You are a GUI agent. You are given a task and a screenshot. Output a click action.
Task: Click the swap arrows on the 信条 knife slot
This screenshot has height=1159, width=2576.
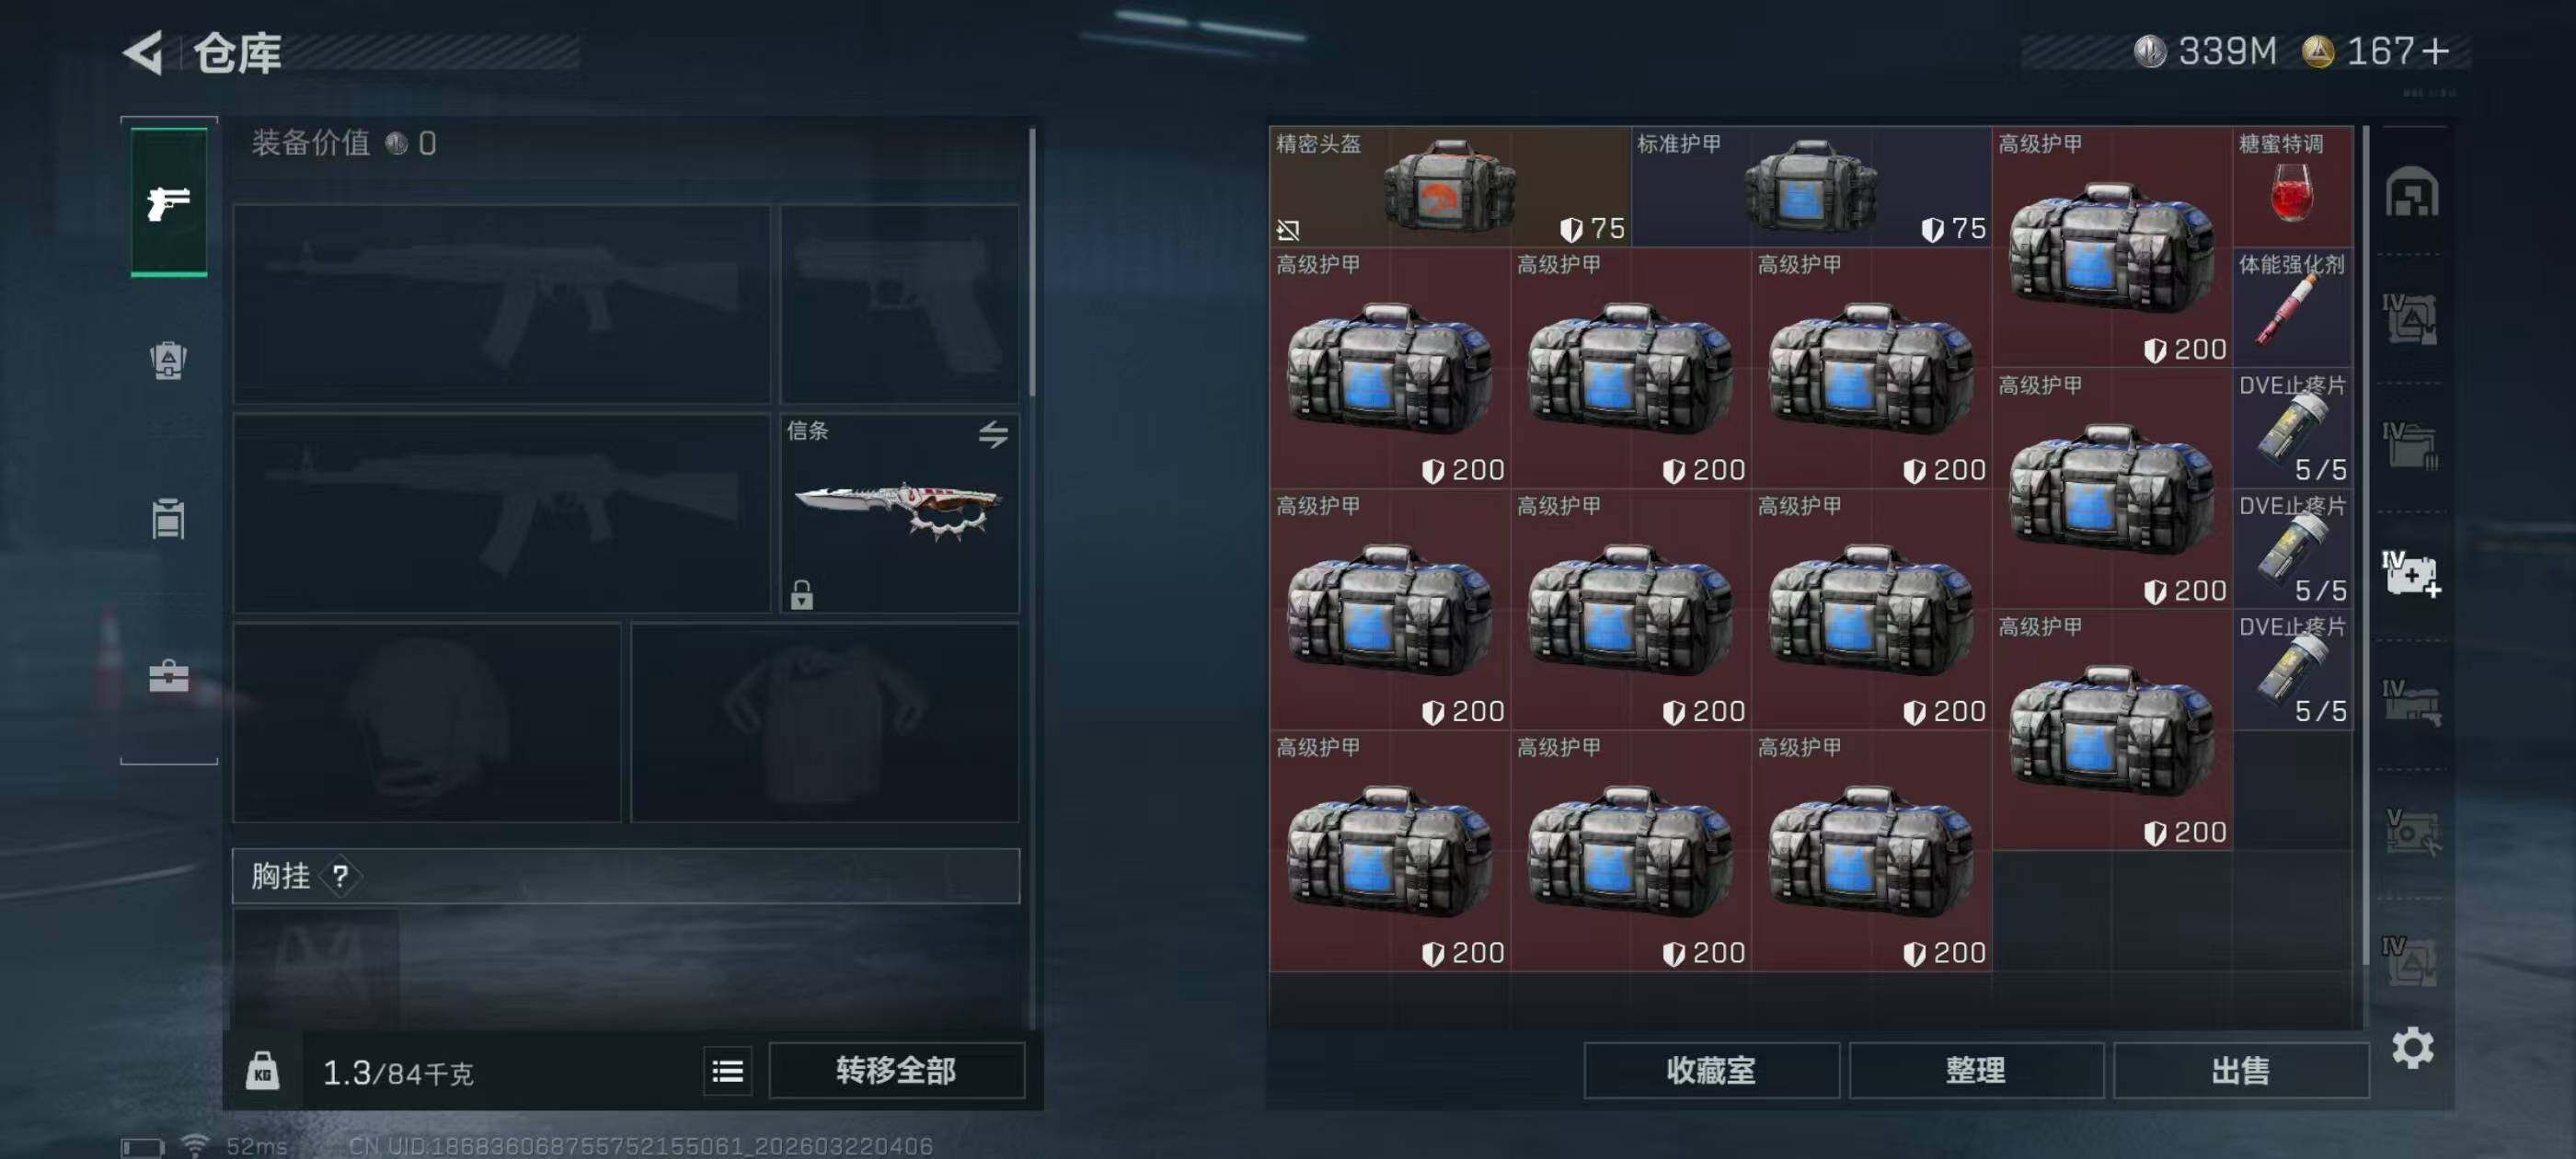(x=993, y=434)
